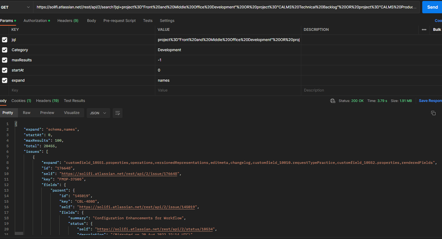Open the Tests tab

[148, 20]
